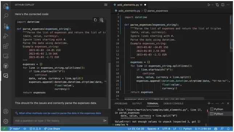Expand parse_expenses breadcrumb symbol
234x132 pixels.
156,11
